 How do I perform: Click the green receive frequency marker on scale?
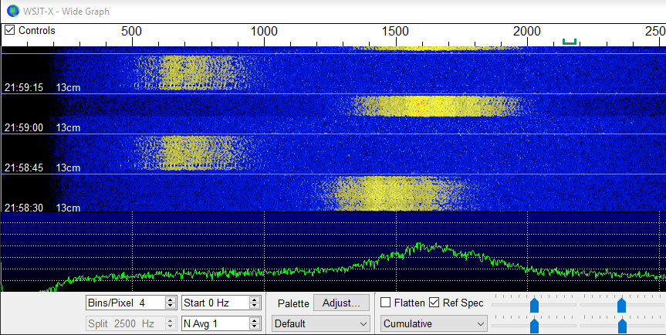[x=570, y=42]
